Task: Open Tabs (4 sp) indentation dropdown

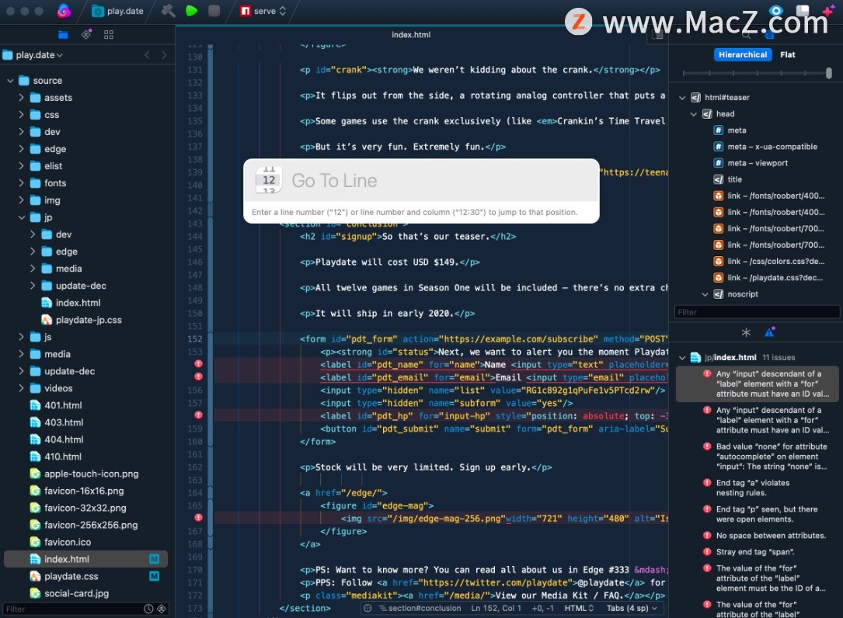Action: [x=632, y=609]
